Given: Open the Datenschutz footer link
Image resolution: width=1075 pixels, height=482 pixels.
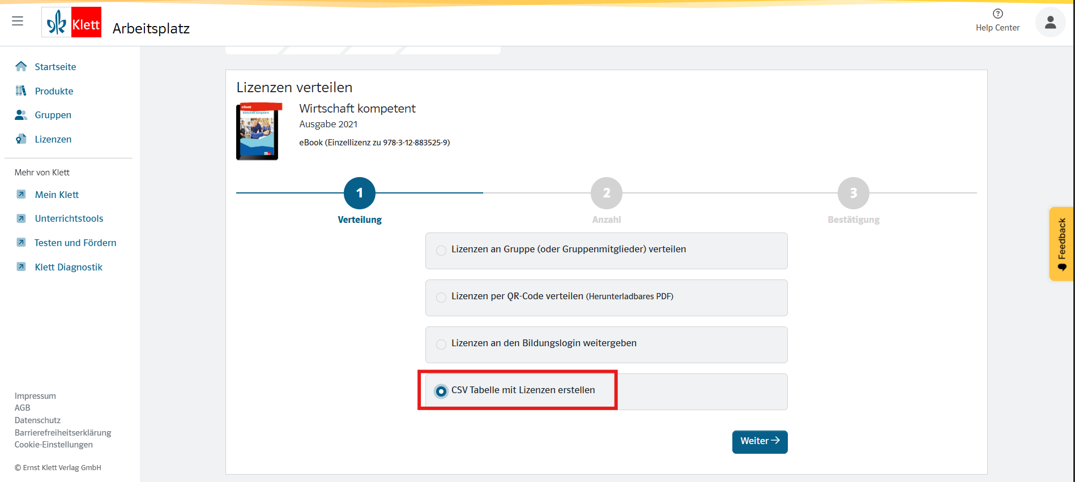Looking at the screenshot, I should (37, 420).
